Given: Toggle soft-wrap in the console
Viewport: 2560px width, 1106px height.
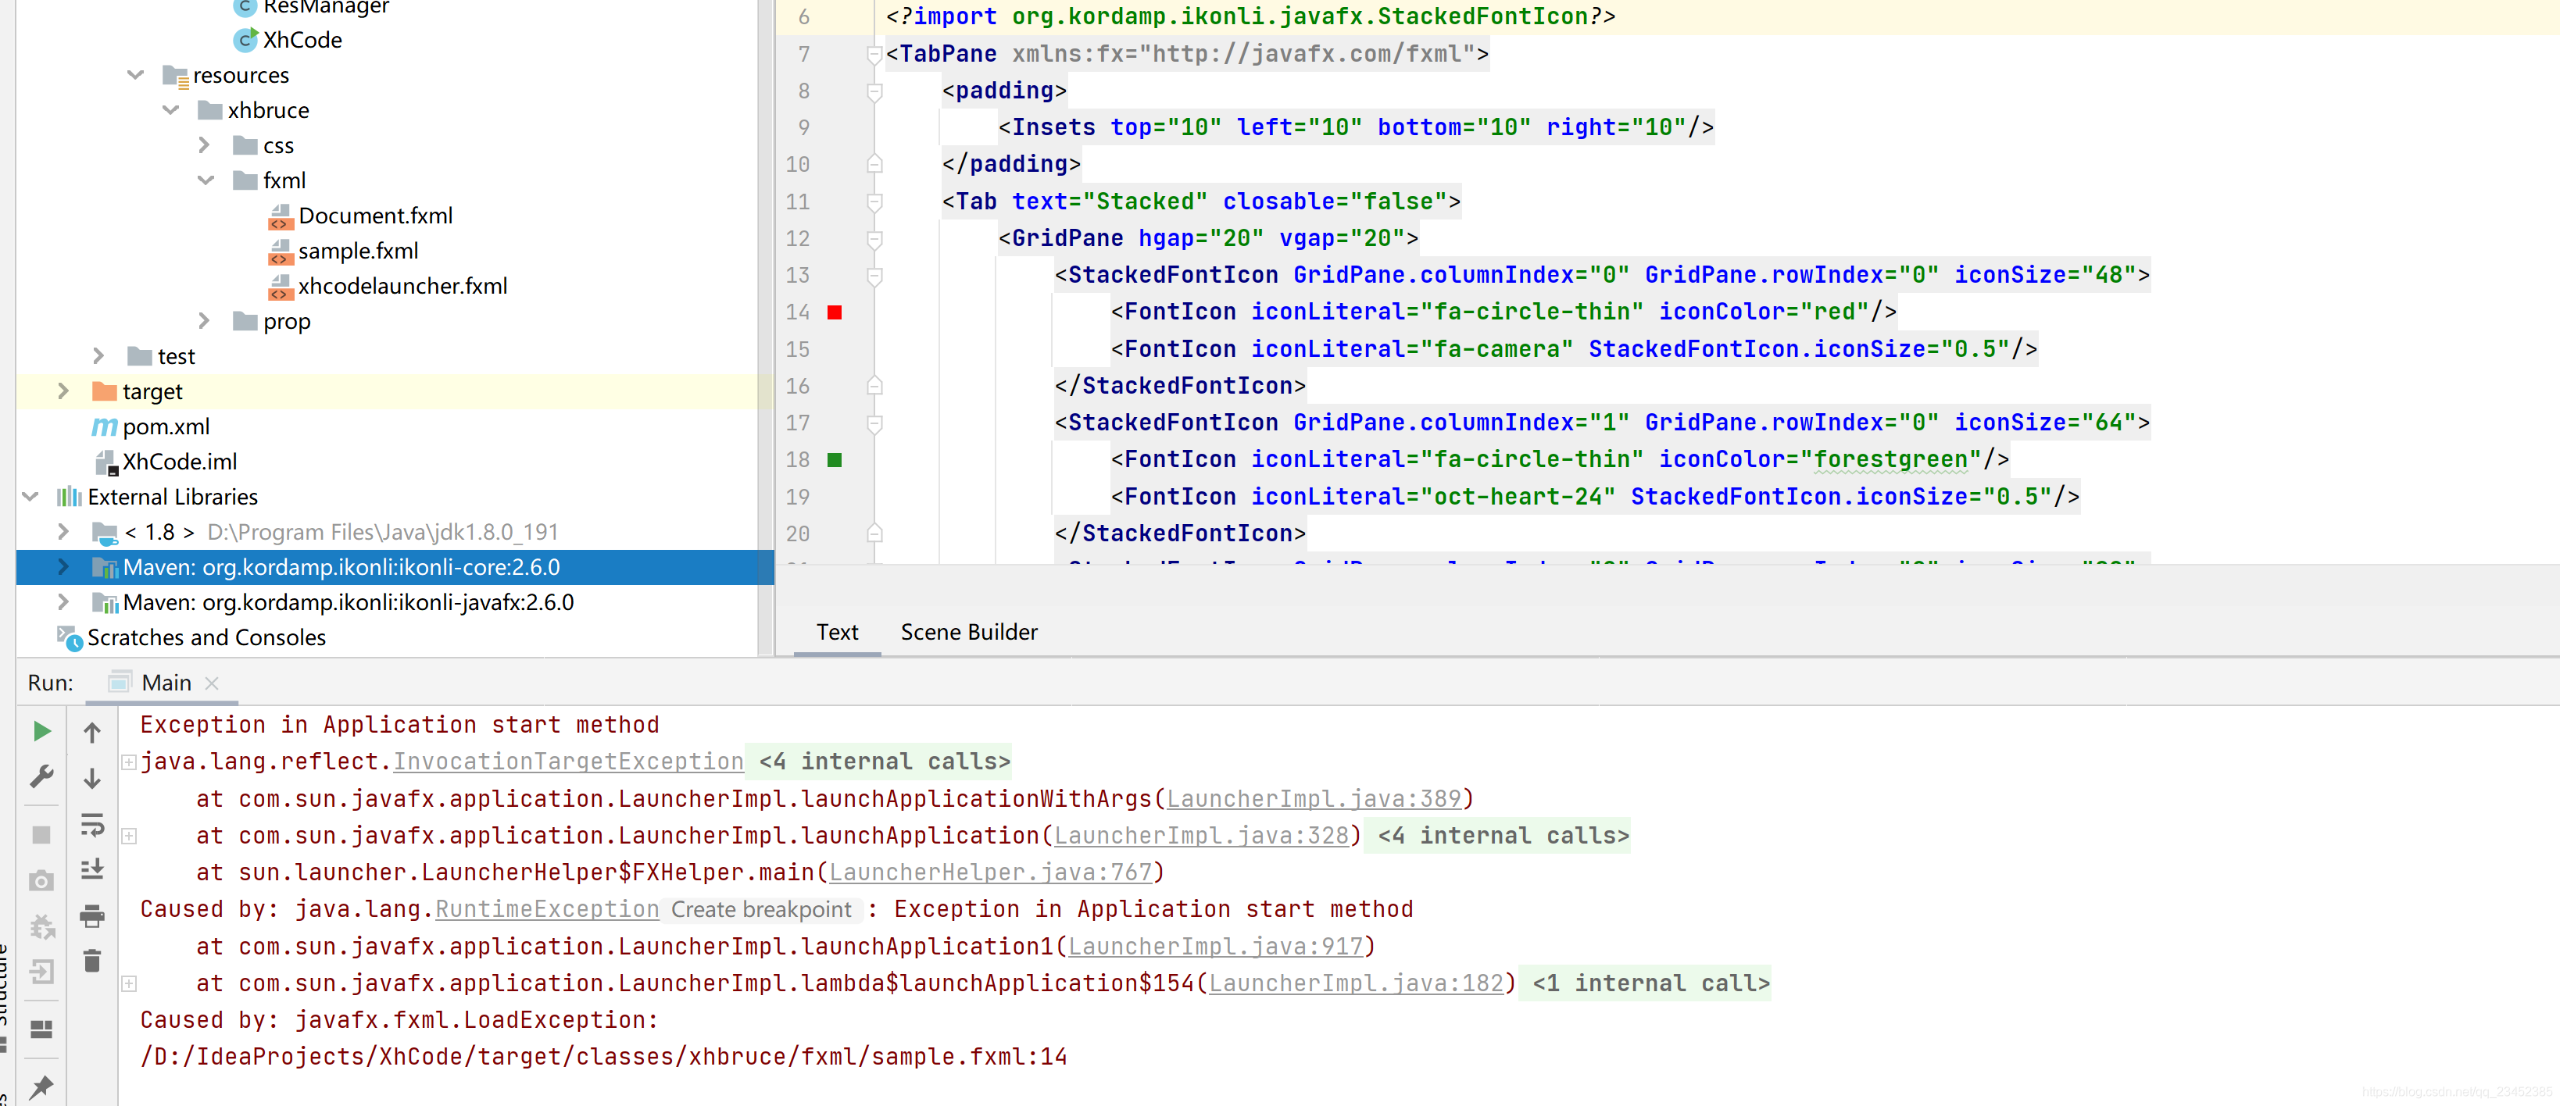Looking at the screenshot, I should [92, 825].
